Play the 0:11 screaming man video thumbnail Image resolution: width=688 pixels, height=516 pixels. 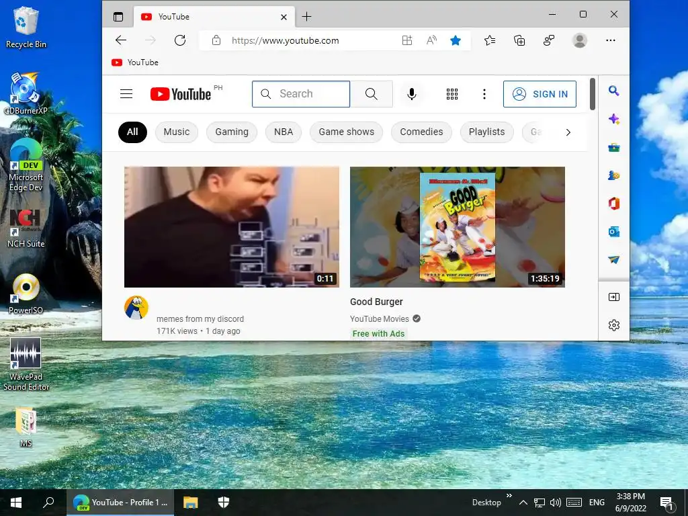pyautogui.click(x=232, y=227)
